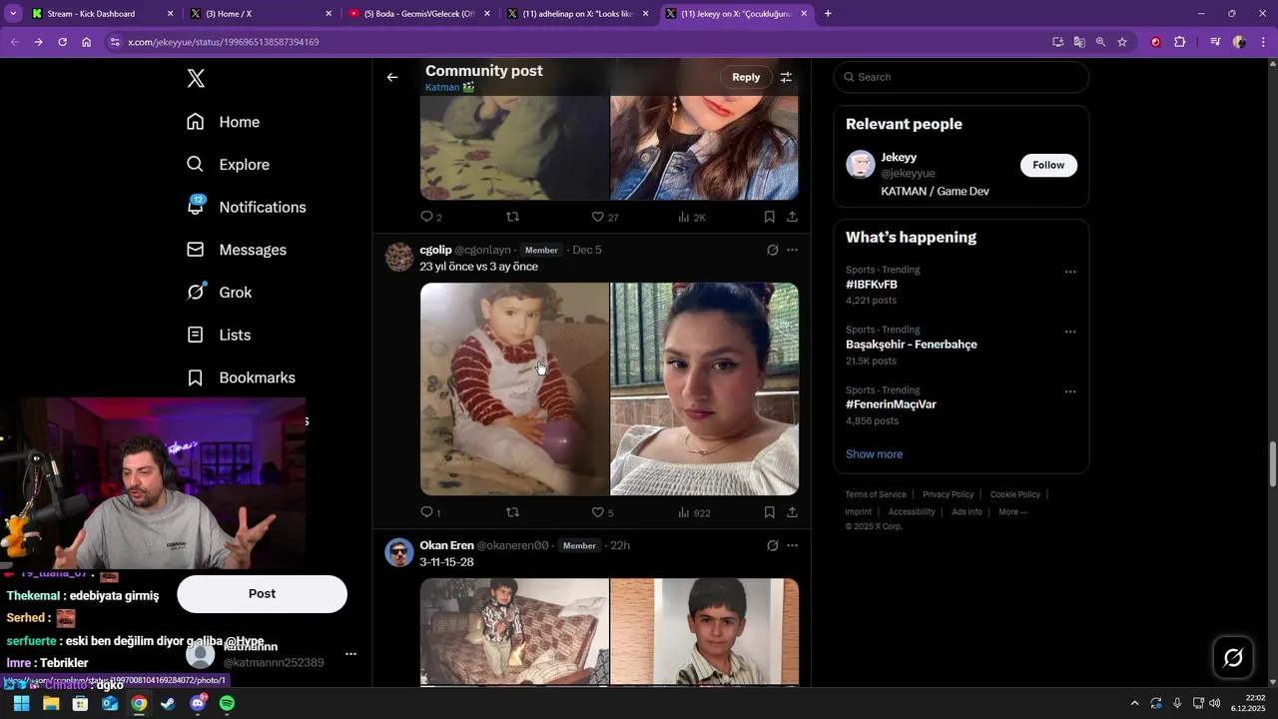Switch to Boda - GecmisVGelecek tab

[x=419, y=14]
